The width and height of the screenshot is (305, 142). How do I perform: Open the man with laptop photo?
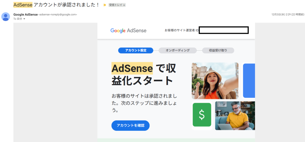coord(235,116)
